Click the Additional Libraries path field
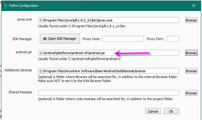 [108, 71]
